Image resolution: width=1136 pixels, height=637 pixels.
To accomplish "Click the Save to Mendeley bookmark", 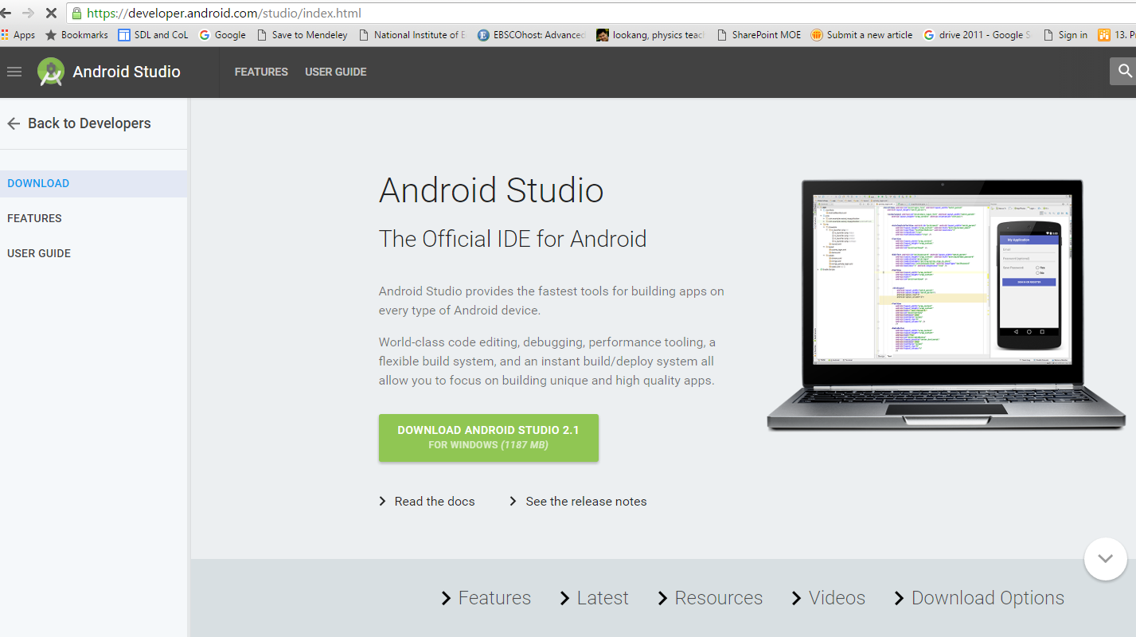I will click(x=302, y=35).
